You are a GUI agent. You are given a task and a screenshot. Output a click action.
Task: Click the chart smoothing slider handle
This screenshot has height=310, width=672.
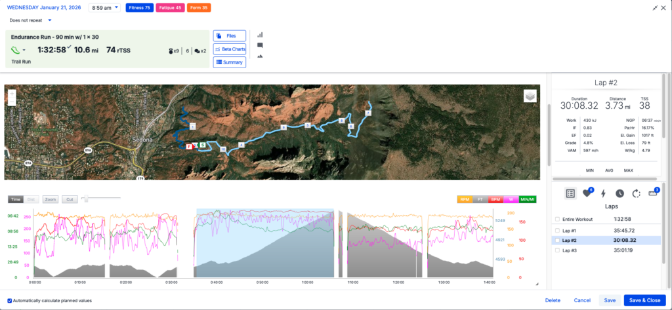[x=85, y=199]
